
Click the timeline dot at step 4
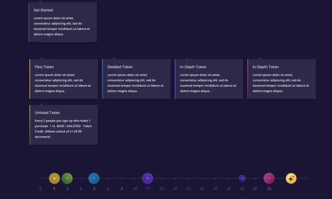coord(81,178)
